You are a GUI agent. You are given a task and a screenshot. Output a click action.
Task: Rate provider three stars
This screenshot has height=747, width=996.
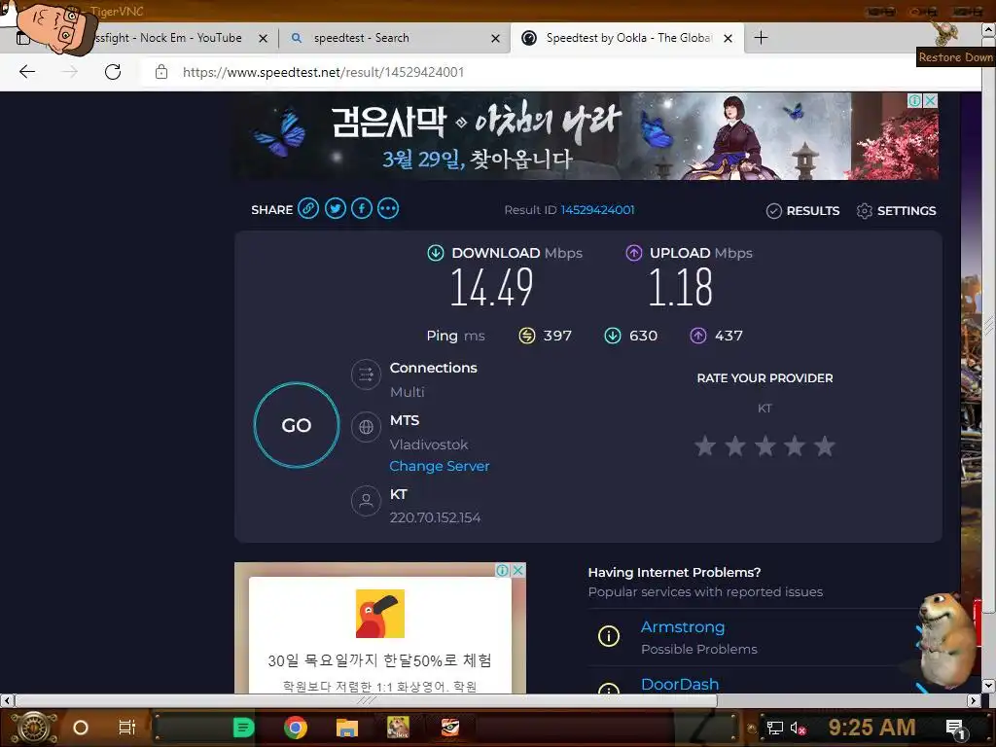pos(765,445)
